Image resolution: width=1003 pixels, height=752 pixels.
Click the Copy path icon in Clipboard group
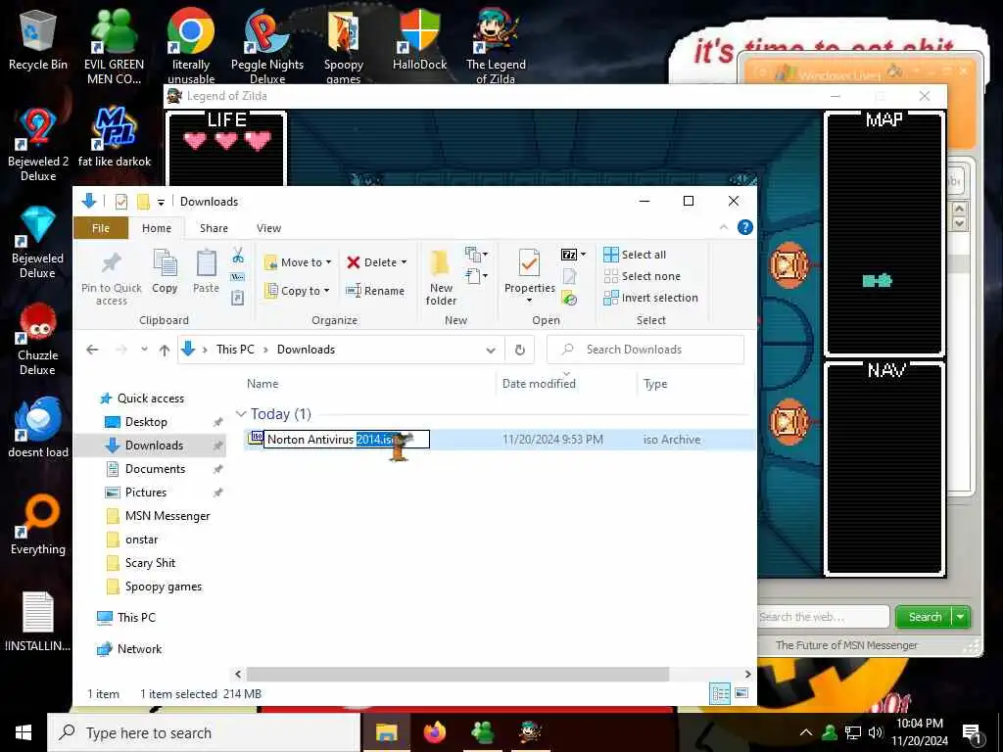(x=238, y=277)
